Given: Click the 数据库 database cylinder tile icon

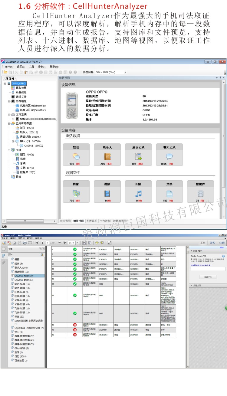Looking at the screenshot, I should [x=200, y=194].
